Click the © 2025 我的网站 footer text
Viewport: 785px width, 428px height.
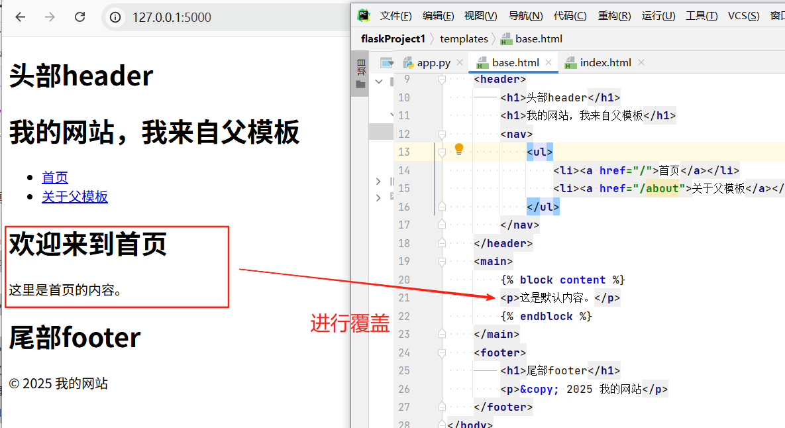tap(58, 384)
